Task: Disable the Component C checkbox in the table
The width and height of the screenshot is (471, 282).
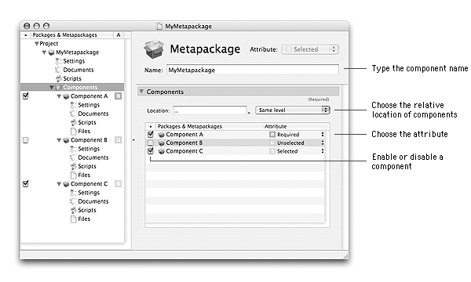Action: pos(151,151)
